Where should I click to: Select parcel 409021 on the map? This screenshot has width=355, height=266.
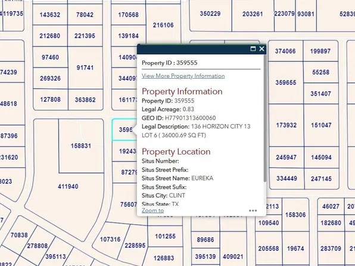(233, 256)
